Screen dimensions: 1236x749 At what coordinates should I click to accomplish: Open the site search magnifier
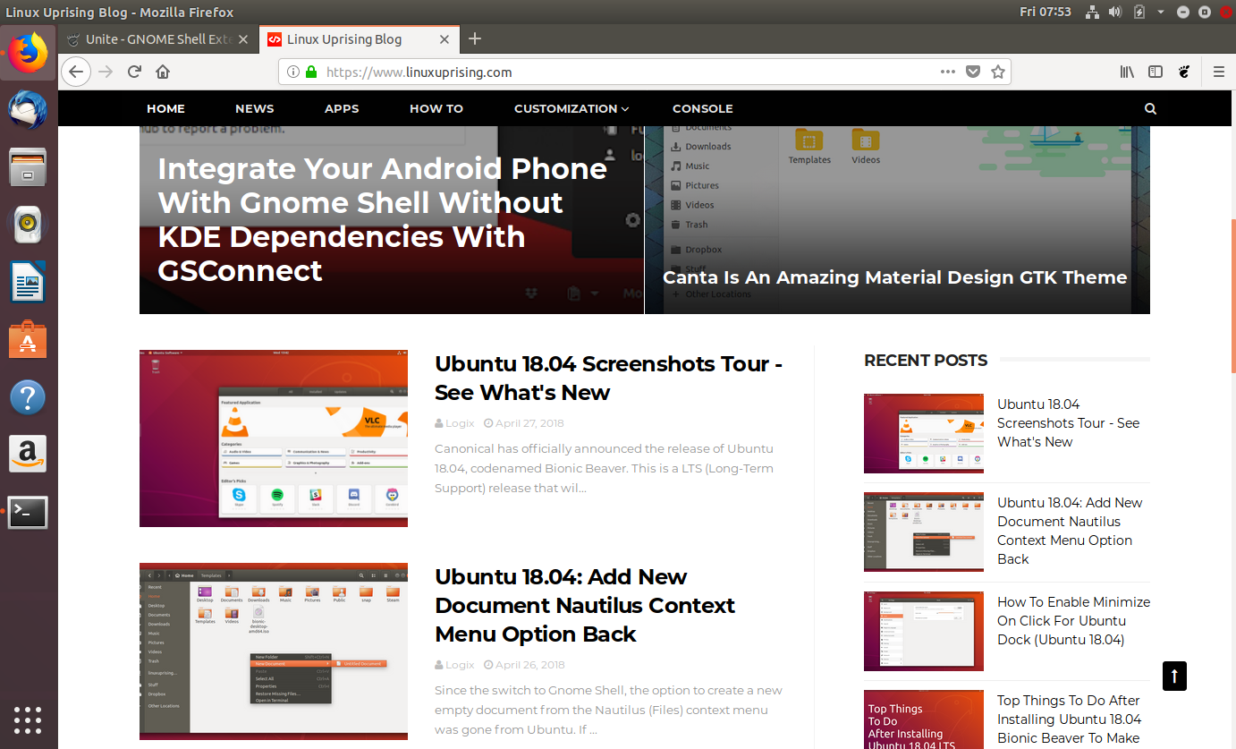[1150, 108]
